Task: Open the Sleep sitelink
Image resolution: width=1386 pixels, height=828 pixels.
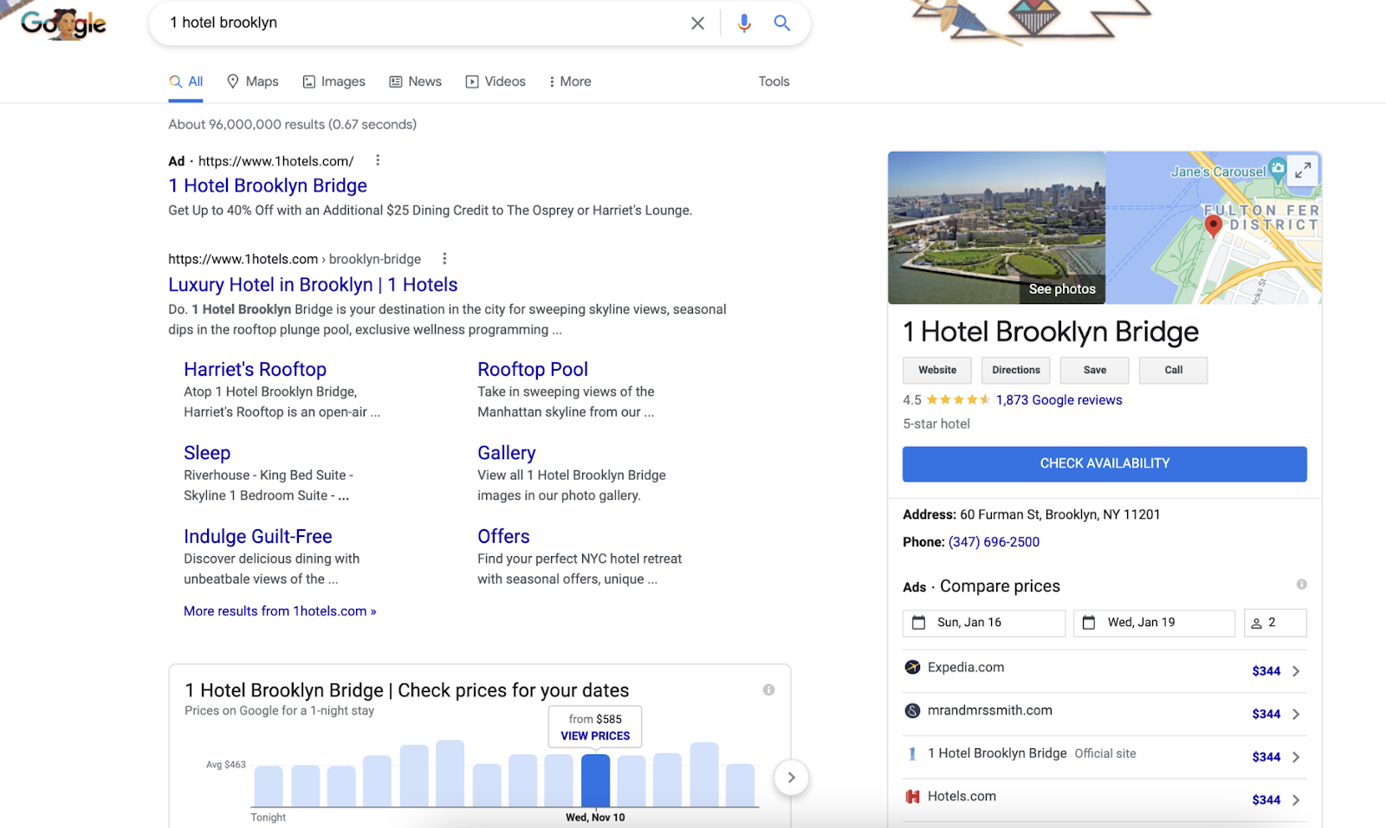Action: (x=207, y=453)
